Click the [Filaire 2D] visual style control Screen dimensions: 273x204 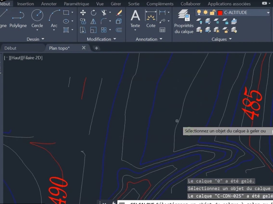[x=33, y=58]
